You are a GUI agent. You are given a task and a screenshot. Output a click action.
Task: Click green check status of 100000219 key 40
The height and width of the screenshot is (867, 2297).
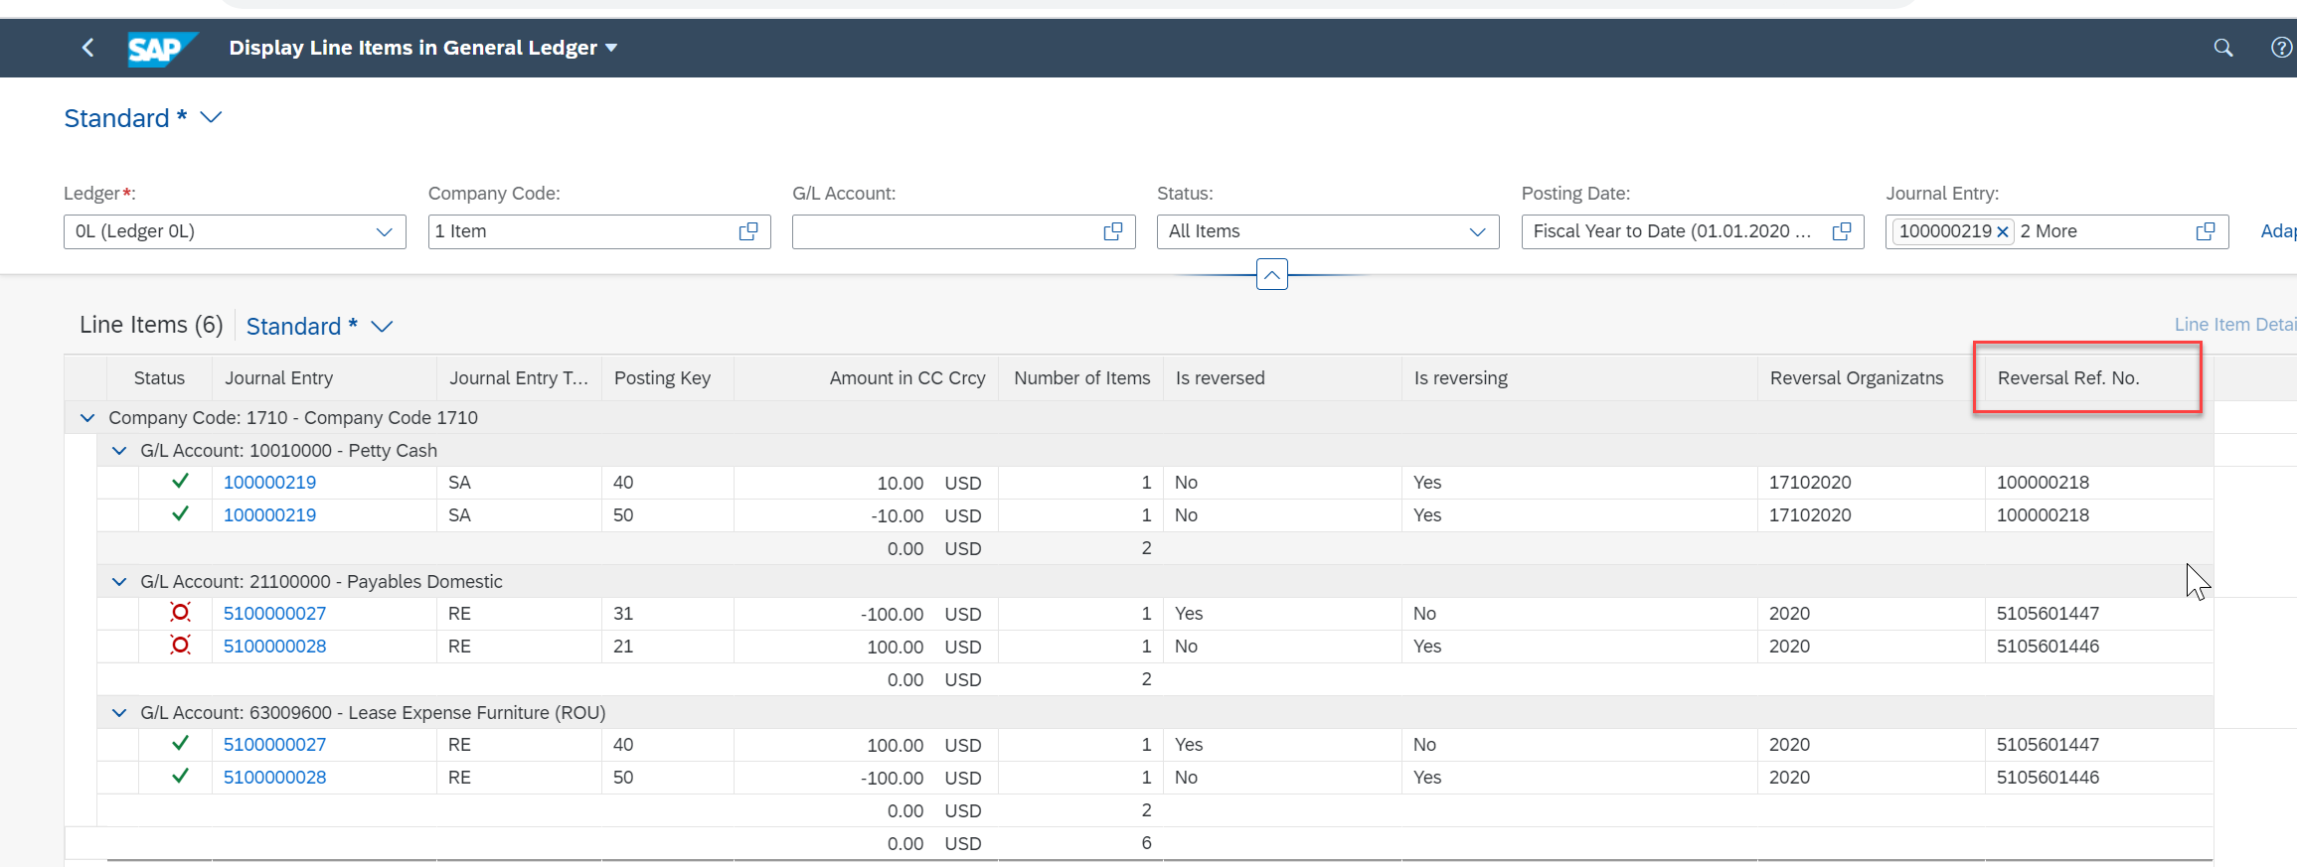coord(180,482)
